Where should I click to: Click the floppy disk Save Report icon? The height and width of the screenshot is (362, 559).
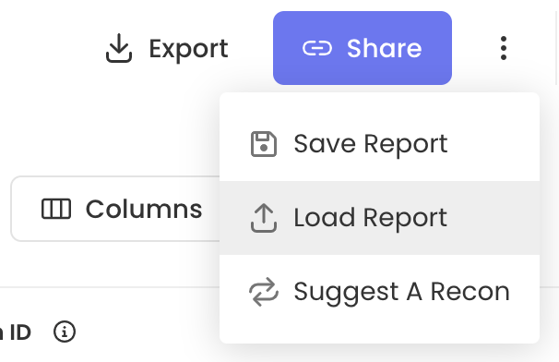[264, 144]
